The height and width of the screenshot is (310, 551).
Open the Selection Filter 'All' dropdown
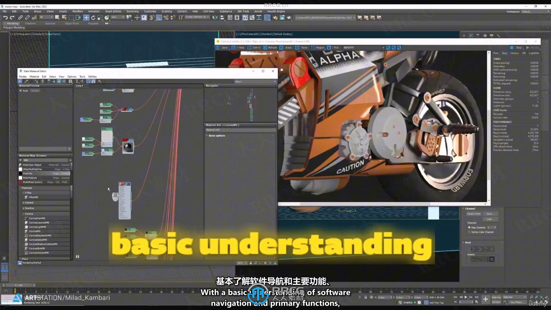(x=46, y=18)
